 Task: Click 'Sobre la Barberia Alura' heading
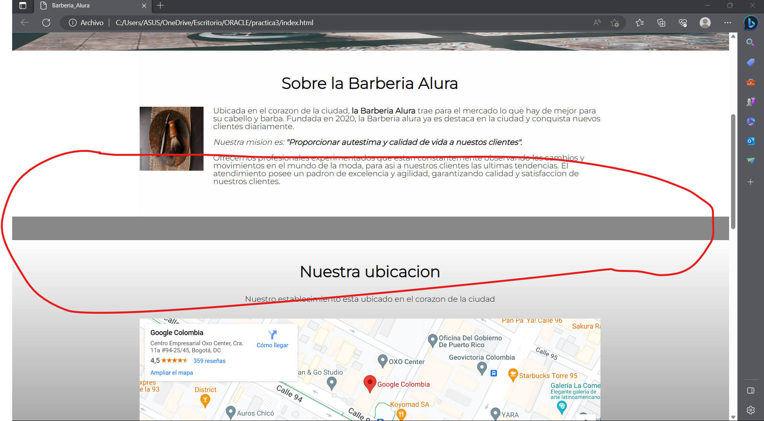point(370,83)
